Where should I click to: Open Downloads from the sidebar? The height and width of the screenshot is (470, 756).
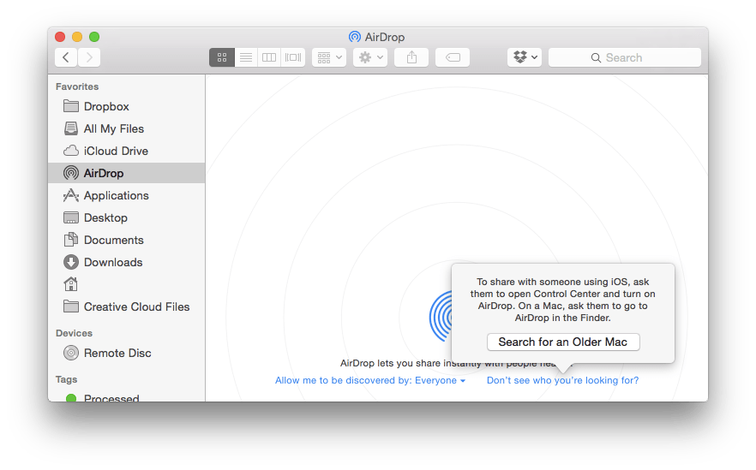[126, 262]
